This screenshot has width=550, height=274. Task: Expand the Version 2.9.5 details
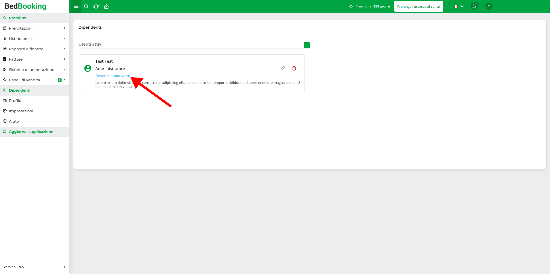click(x=35, y=267)
